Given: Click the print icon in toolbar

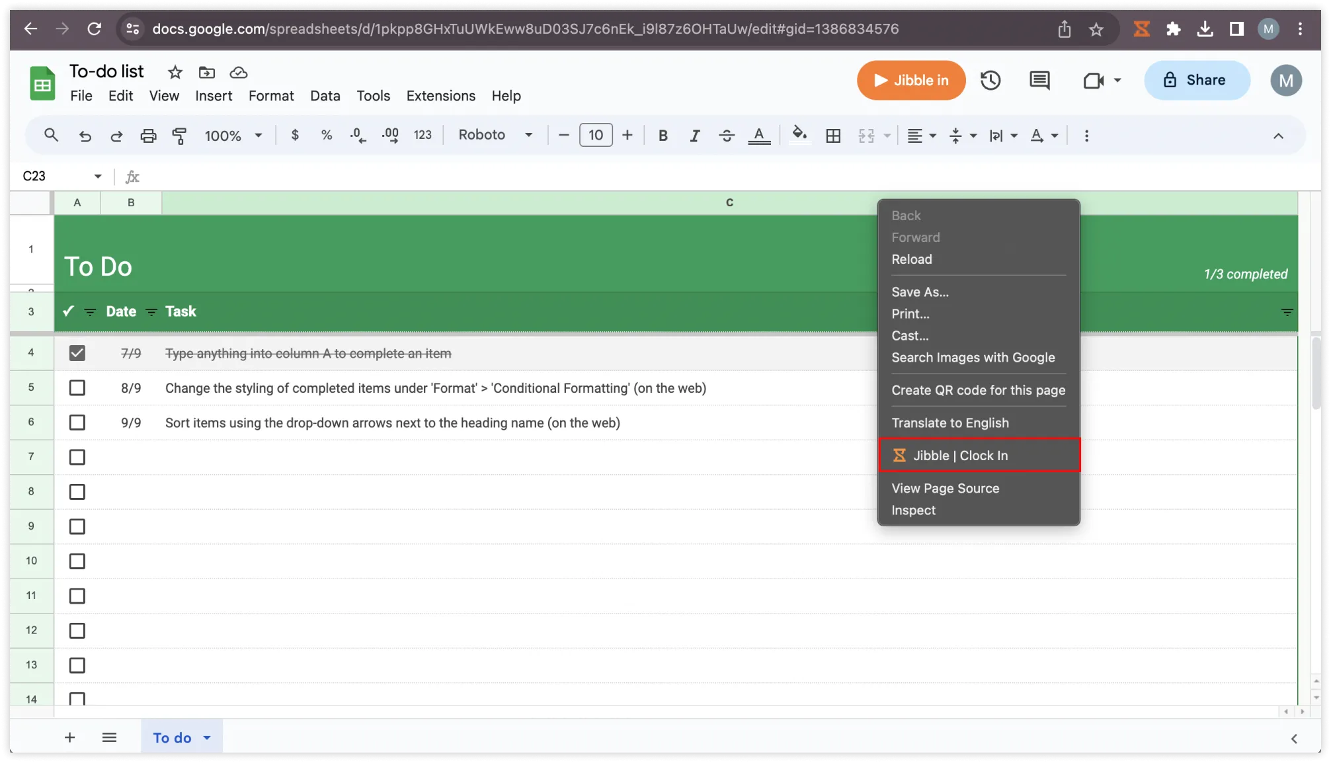Looking at the screenshot, I should tap(148, 136).
